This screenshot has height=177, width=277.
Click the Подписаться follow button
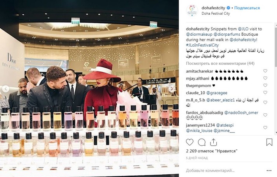[x=247, y=8]
